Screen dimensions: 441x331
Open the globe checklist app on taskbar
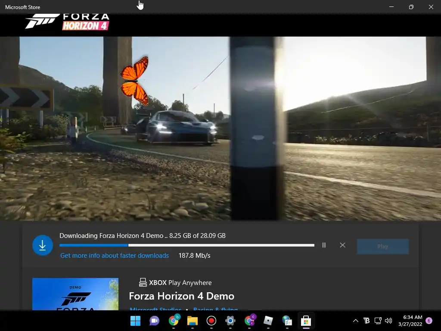coord(287,321)
